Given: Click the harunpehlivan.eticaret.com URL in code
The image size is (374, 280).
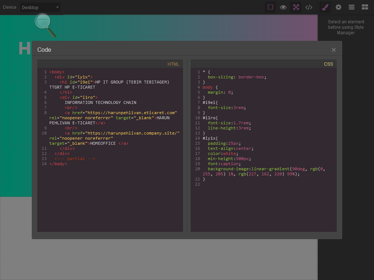Looking at the screenshot, I should tap(131, 113).
